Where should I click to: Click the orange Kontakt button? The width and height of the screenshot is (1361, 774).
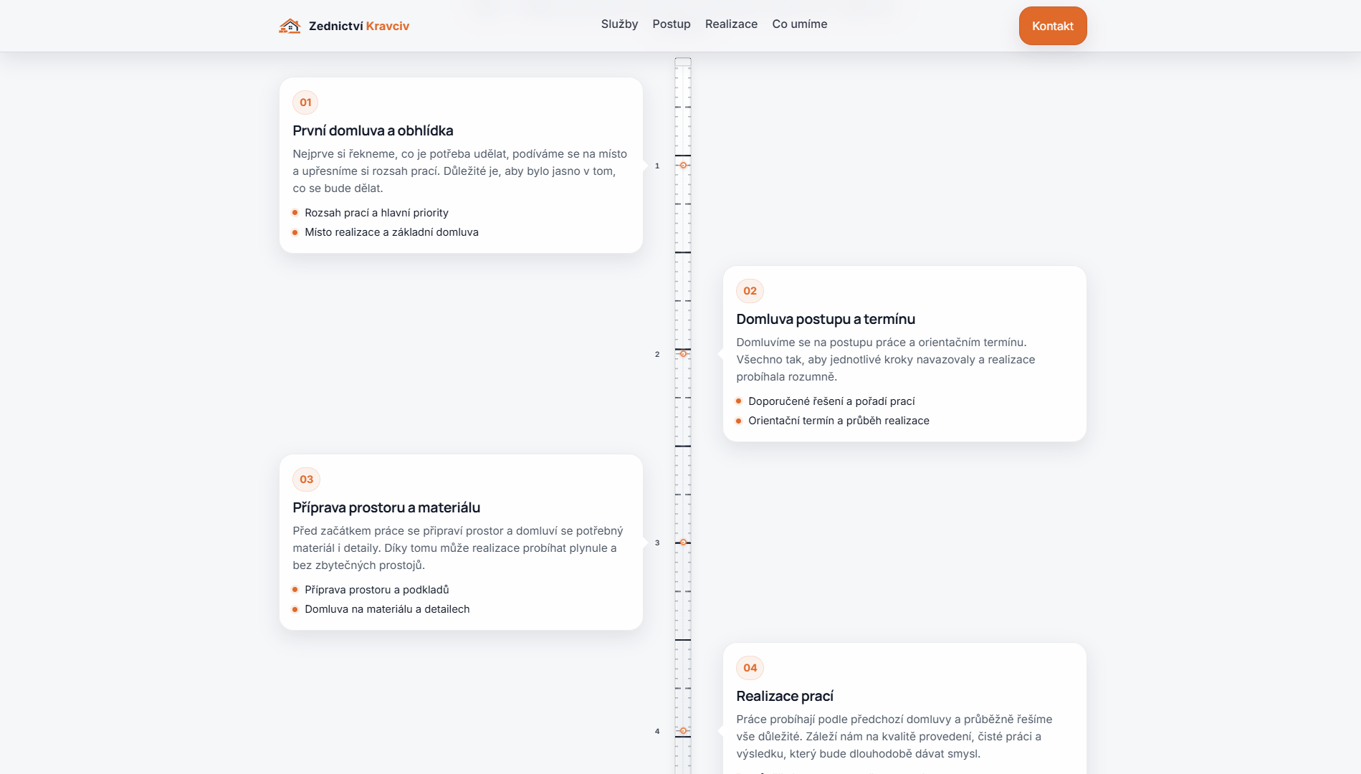pos(1053,26)
